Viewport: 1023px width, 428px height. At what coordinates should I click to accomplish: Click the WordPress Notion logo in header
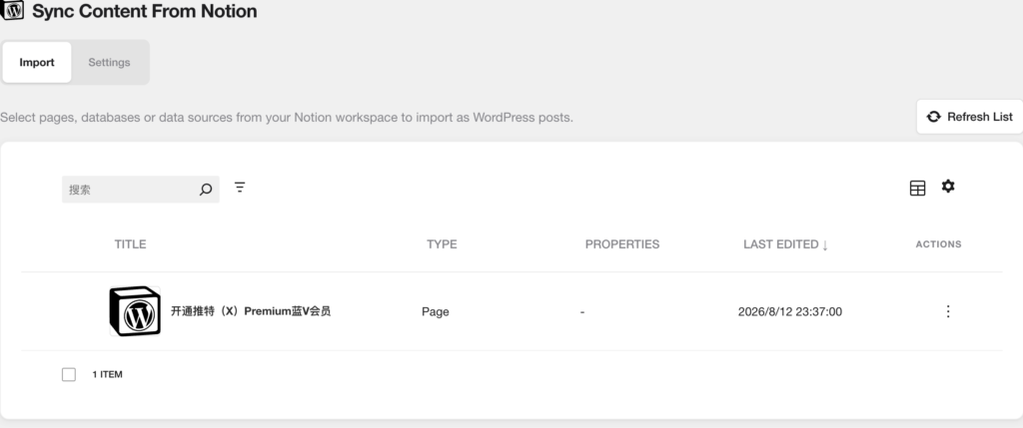12,10
